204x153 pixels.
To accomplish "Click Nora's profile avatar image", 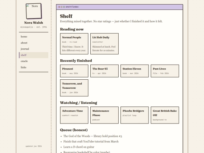I will pos(34,11).
